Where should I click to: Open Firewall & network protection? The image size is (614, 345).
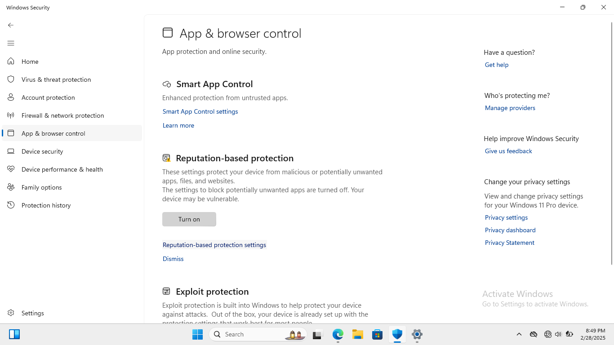pyautogui.click(x=11, y=115)
